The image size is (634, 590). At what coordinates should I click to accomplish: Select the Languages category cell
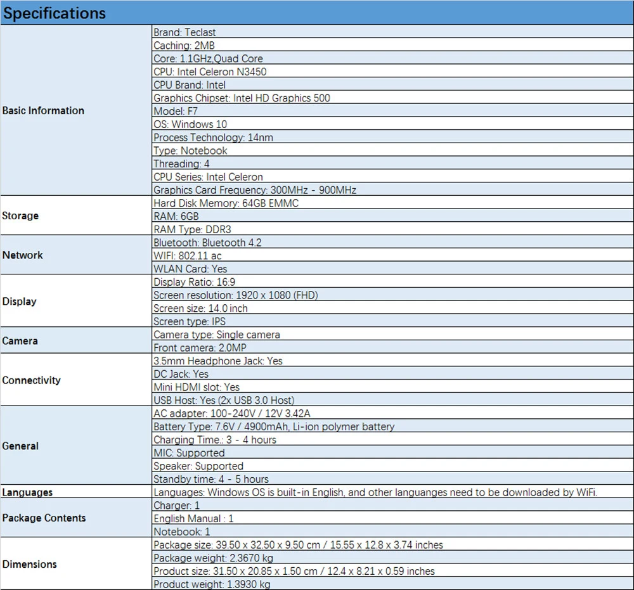75,492
